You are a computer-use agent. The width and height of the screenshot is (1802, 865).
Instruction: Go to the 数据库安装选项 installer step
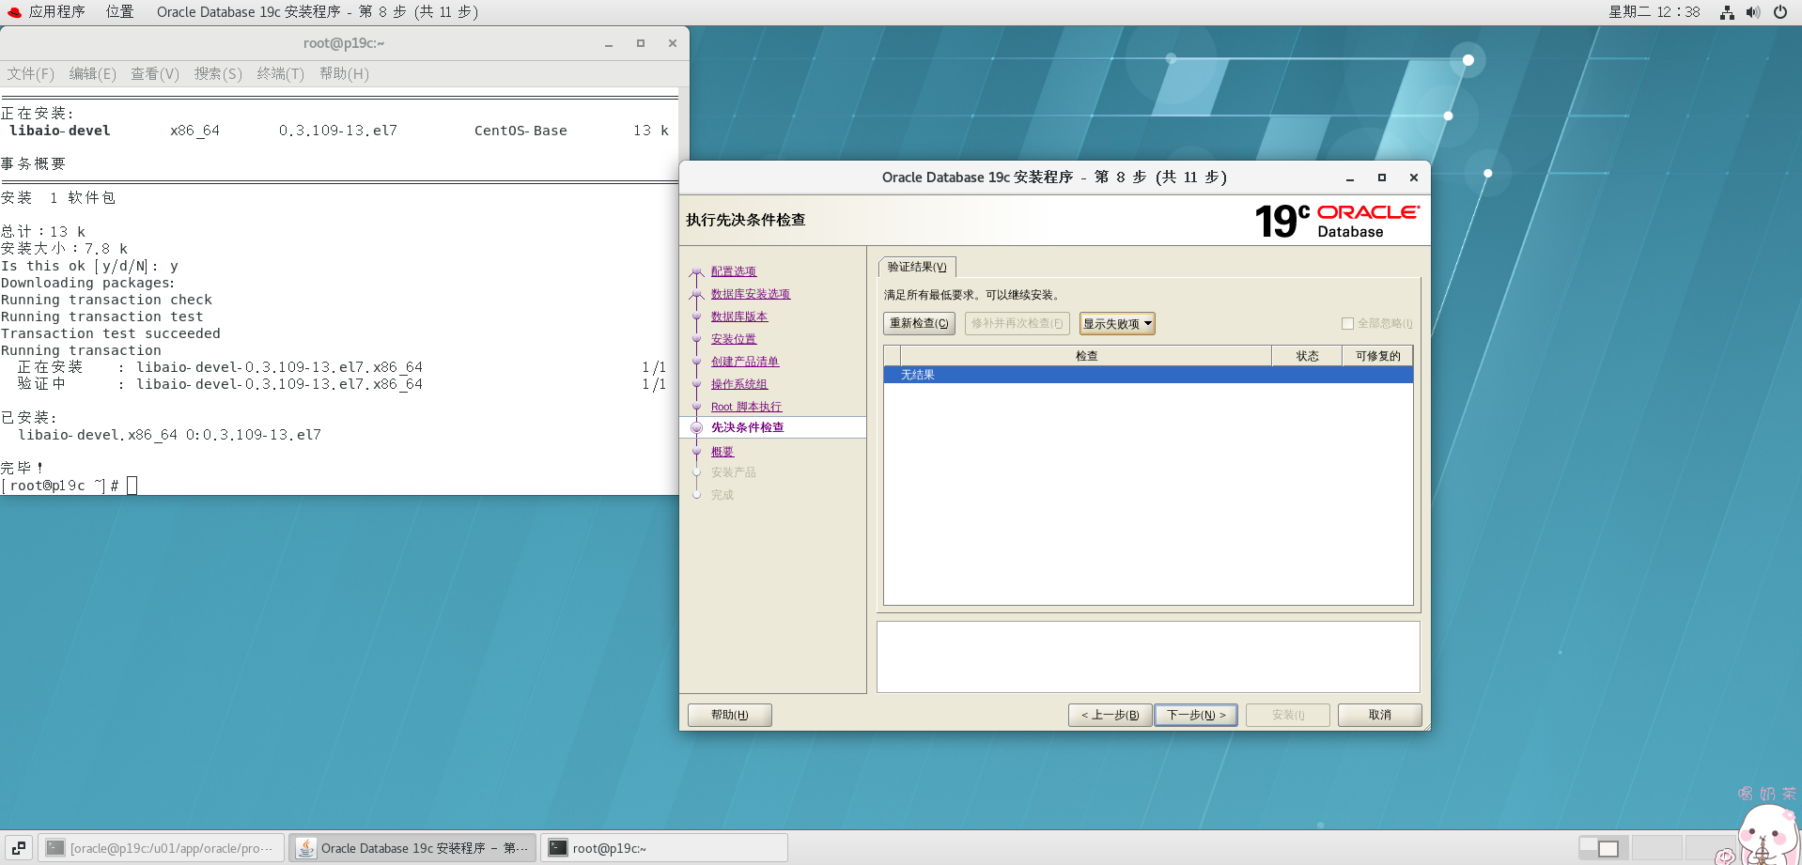point(751,294)
